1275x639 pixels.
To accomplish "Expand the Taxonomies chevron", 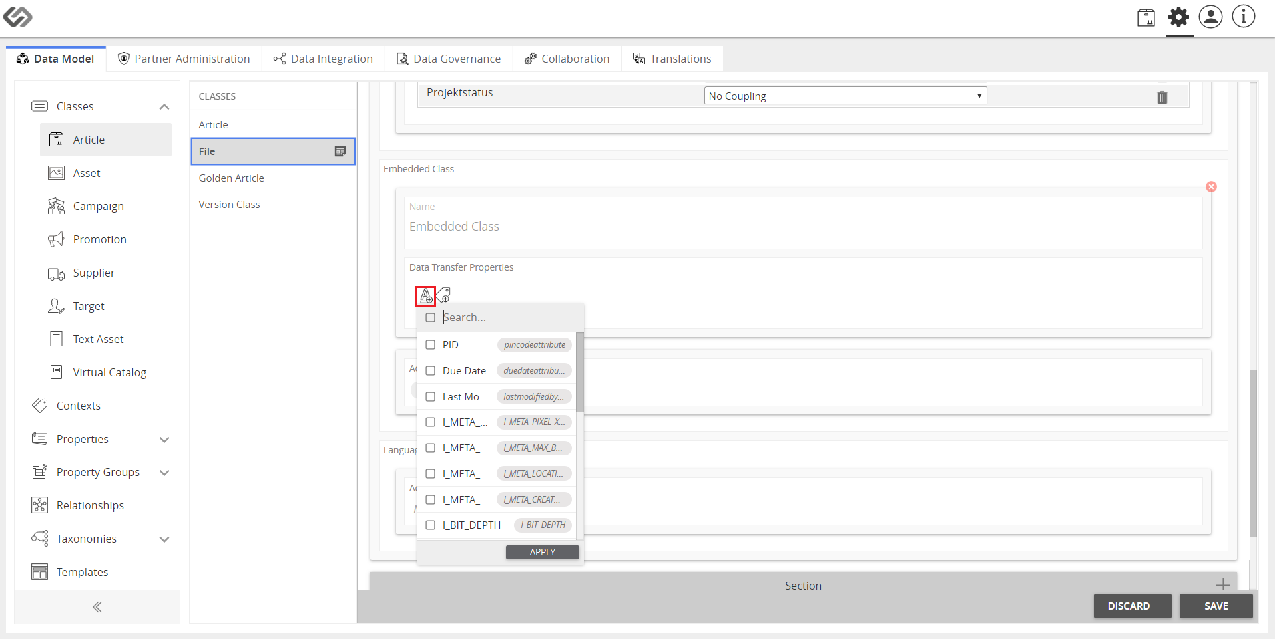I will 164,539.
